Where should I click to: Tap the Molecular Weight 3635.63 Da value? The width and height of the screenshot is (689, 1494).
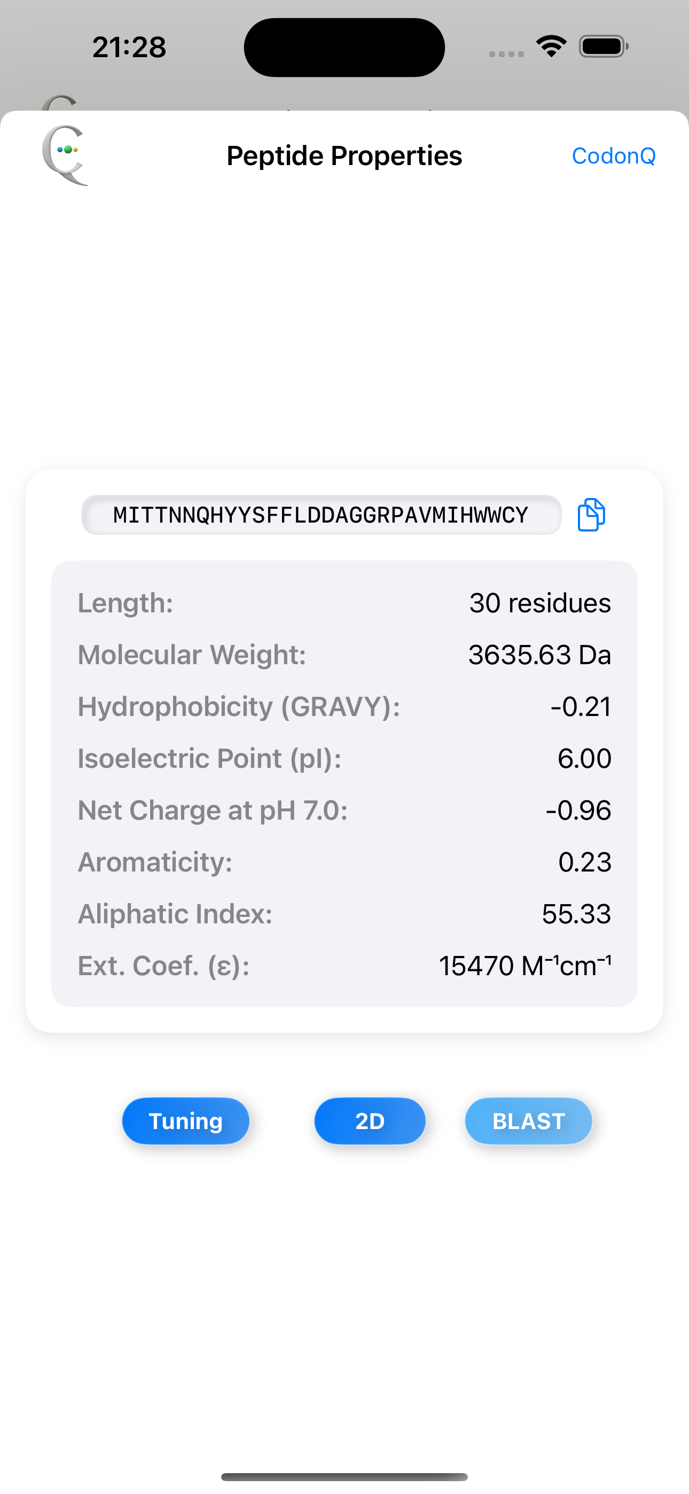539,655
